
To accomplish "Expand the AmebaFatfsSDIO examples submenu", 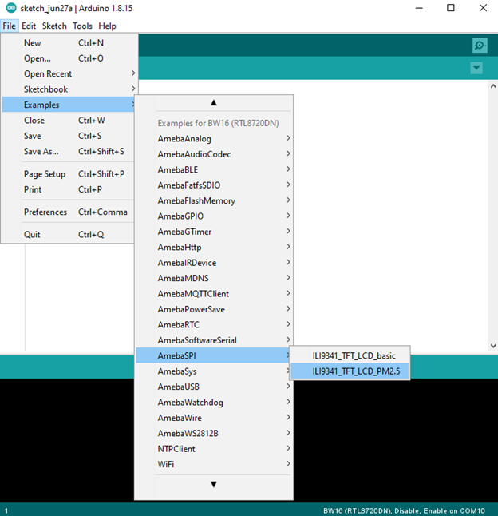I will point(214,185).
